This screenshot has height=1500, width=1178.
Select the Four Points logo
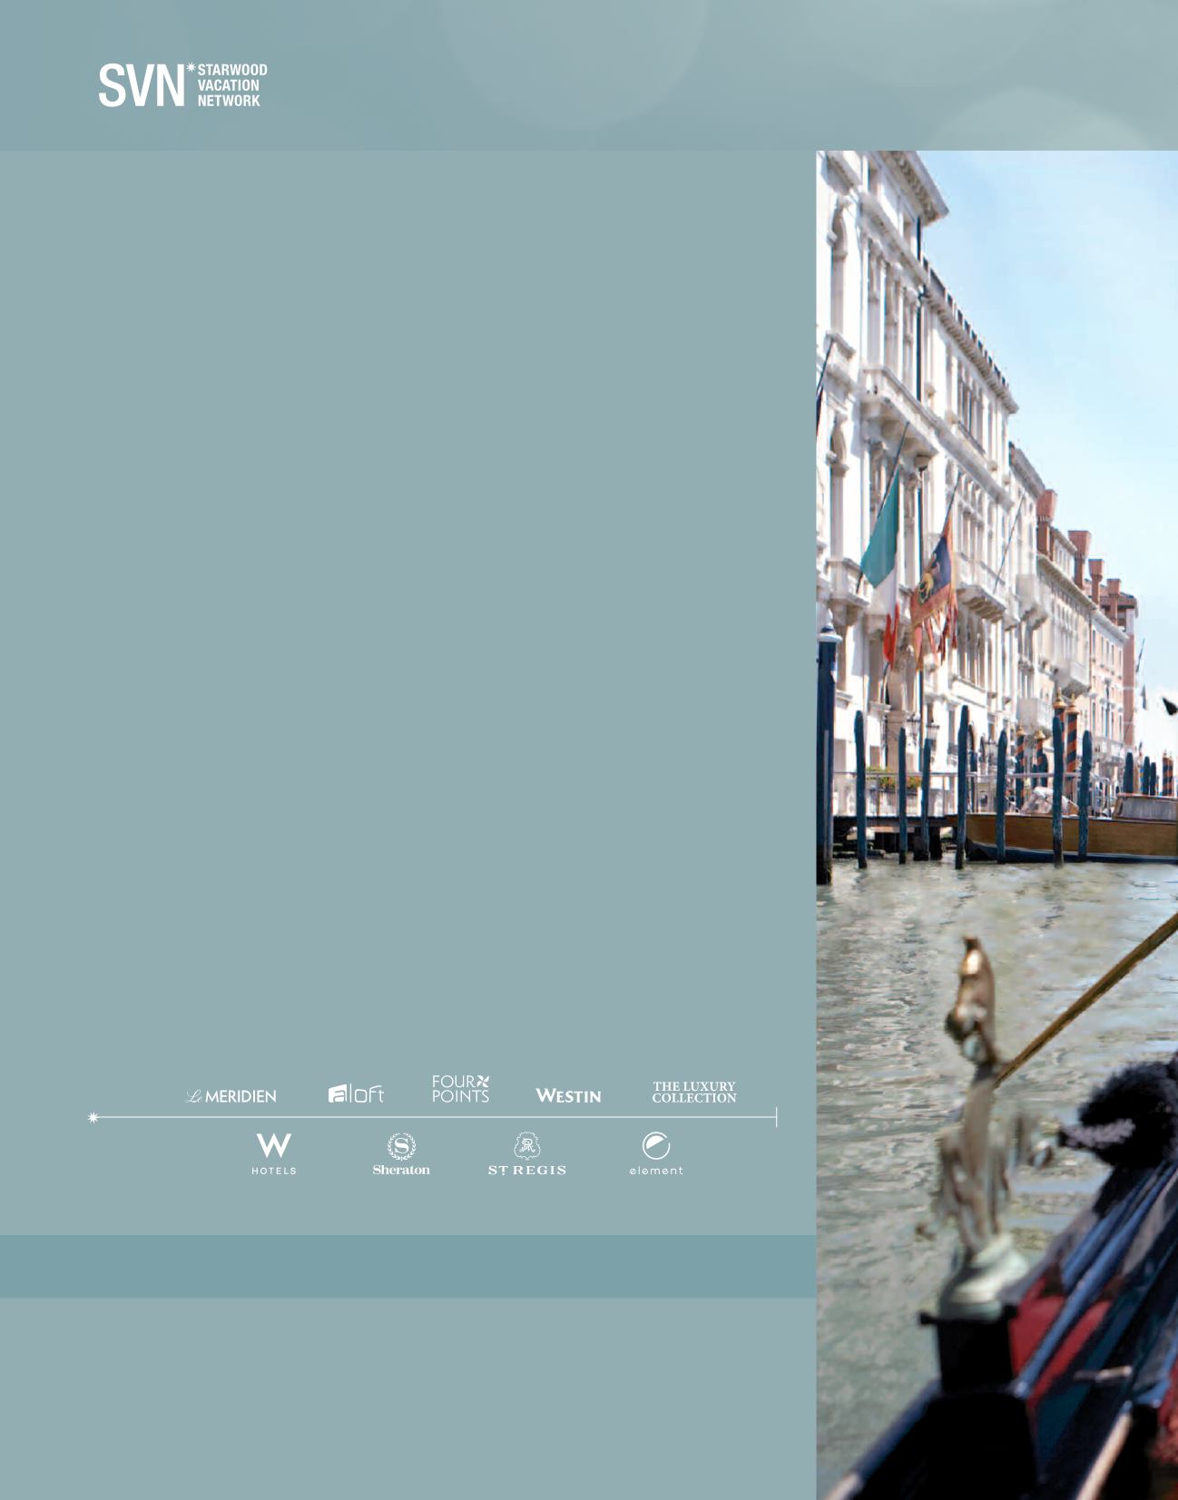coord(460,1089)
